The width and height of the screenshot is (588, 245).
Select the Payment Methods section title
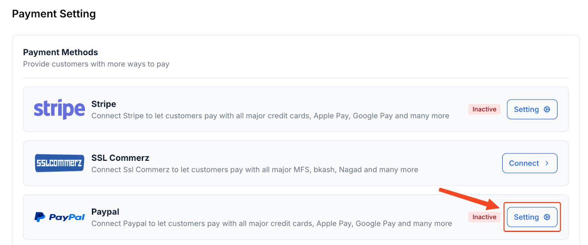point(60,52)
